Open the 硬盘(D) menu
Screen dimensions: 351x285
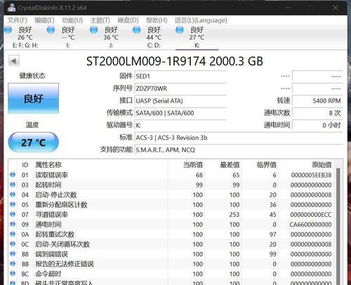pyautogui.click(x=128, y=20)
